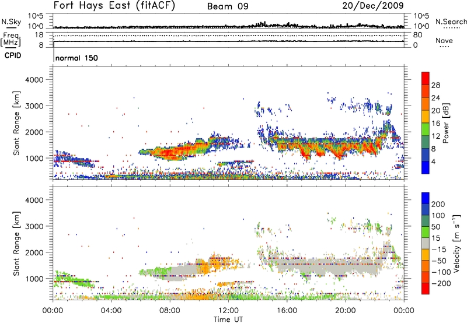This screenshot has height=323, width=467.
Task: Click "Slant Range [km]" label of power panel
Action: [16, 123]
